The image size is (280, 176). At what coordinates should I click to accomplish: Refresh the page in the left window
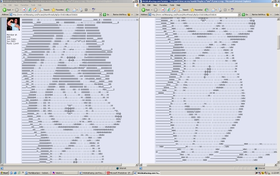click(30, 10)
